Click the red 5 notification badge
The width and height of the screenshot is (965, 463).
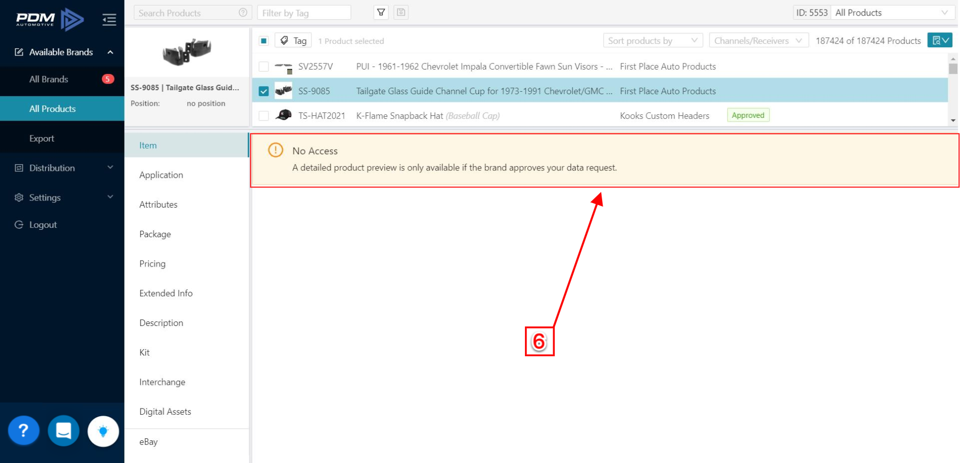point(108,79)
